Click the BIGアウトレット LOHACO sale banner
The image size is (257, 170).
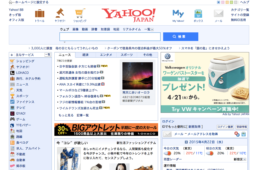[x=106, y=130]
